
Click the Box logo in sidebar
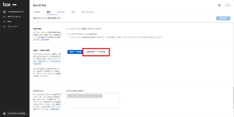tap(7, 5)
